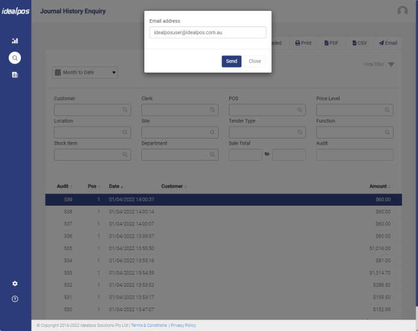Sort table by Audit column
This screenshot has height=331, width=418.
(x=65, y=186)
